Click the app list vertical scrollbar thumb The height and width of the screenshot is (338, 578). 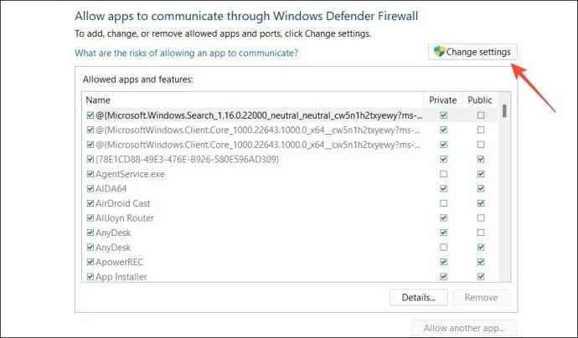504,111
